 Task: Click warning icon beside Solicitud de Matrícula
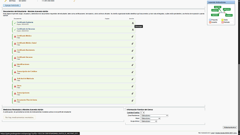click(15, 79)
